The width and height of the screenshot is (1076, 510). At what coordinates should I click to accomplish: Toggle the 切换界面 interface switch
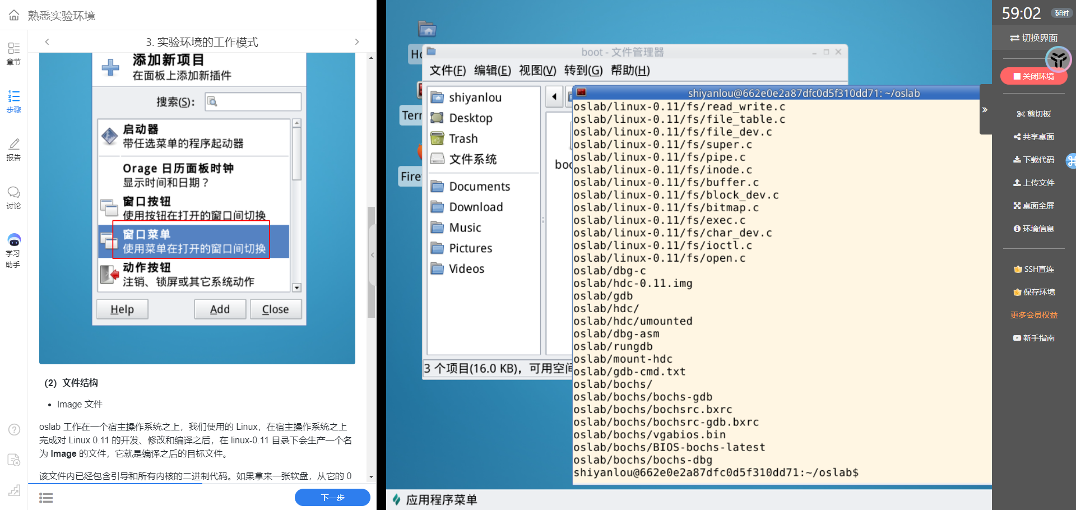click(x=1033, y=38)
